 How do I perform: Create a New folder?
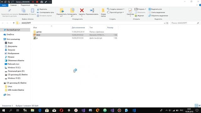coord(103,13)
